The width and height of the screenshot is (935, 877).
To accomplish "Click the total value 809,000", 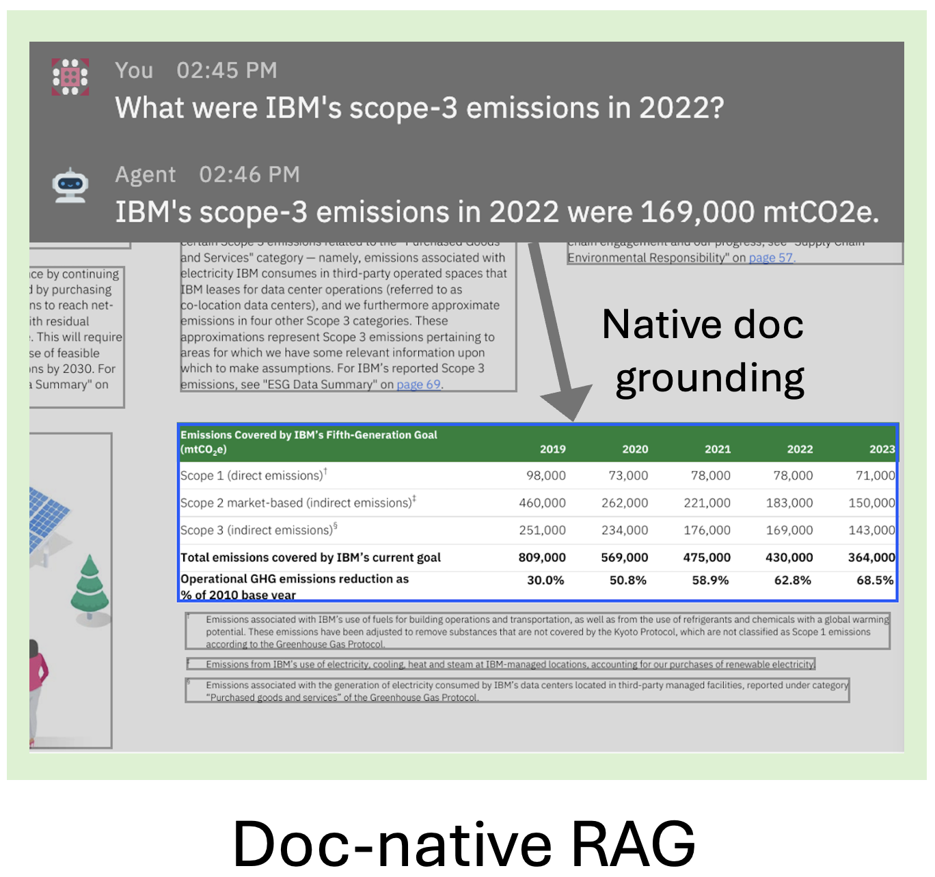I will 542,557.
